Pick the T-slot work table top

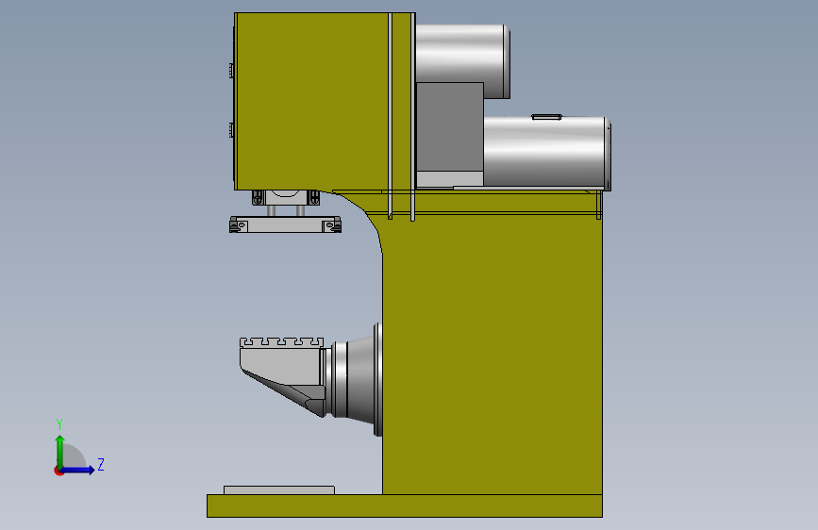click(281, 342)
